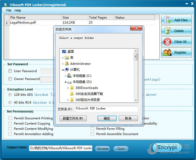Check Permit Document Printing
Viewport: 196px width, 160px height.
[10, 118]
